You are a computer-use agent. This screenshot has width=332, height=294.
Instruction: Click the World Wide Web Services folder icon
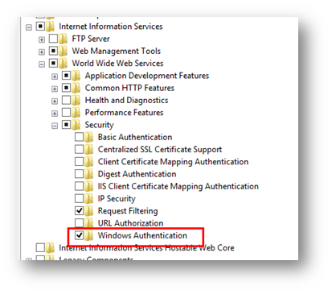coord(63,63)
